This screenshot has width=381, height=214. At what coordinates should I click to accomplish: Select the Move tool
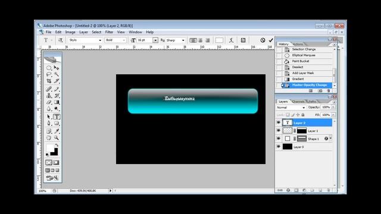point(57,68)
